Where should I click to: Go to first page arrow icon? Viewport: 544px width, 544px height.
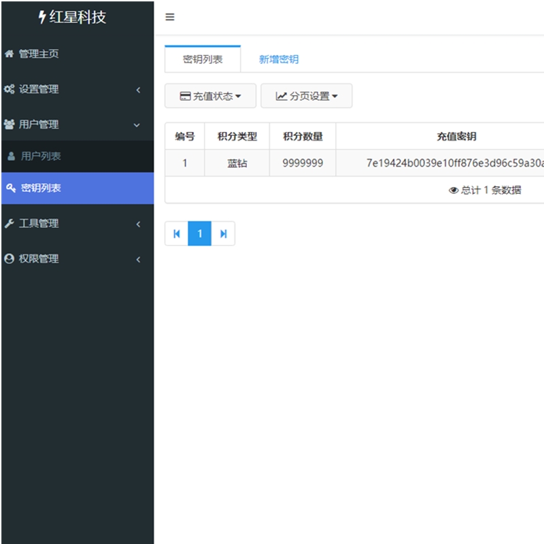(x=177, y=234)
